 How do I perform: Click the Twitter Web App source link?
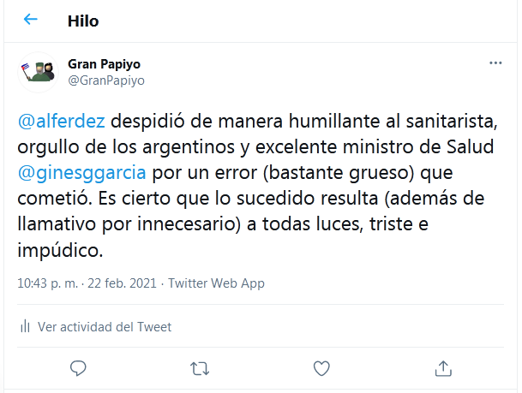tap(216, 283)
